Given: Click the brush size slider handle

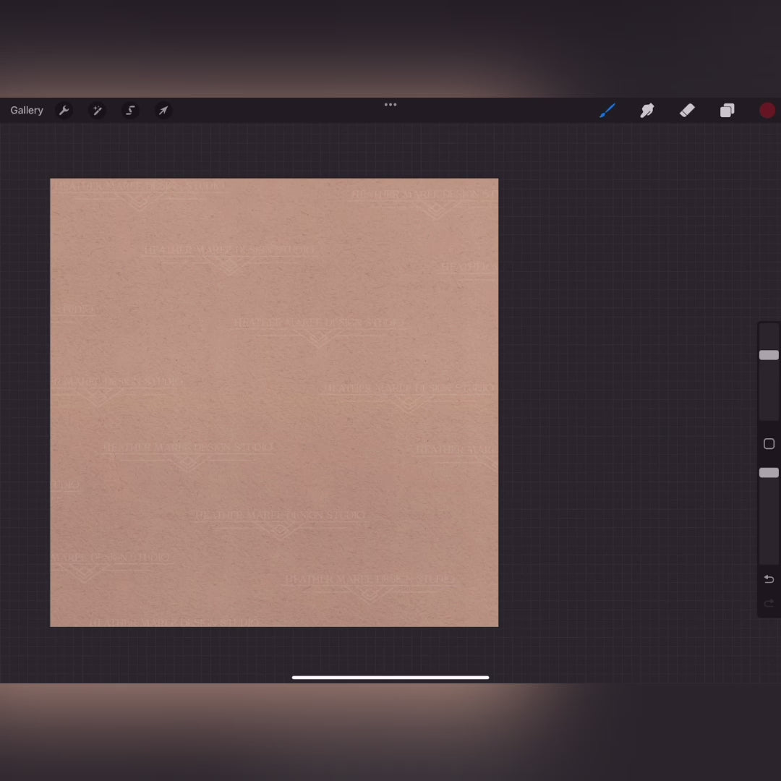Looking at the screenshot, I should point(769,355).
